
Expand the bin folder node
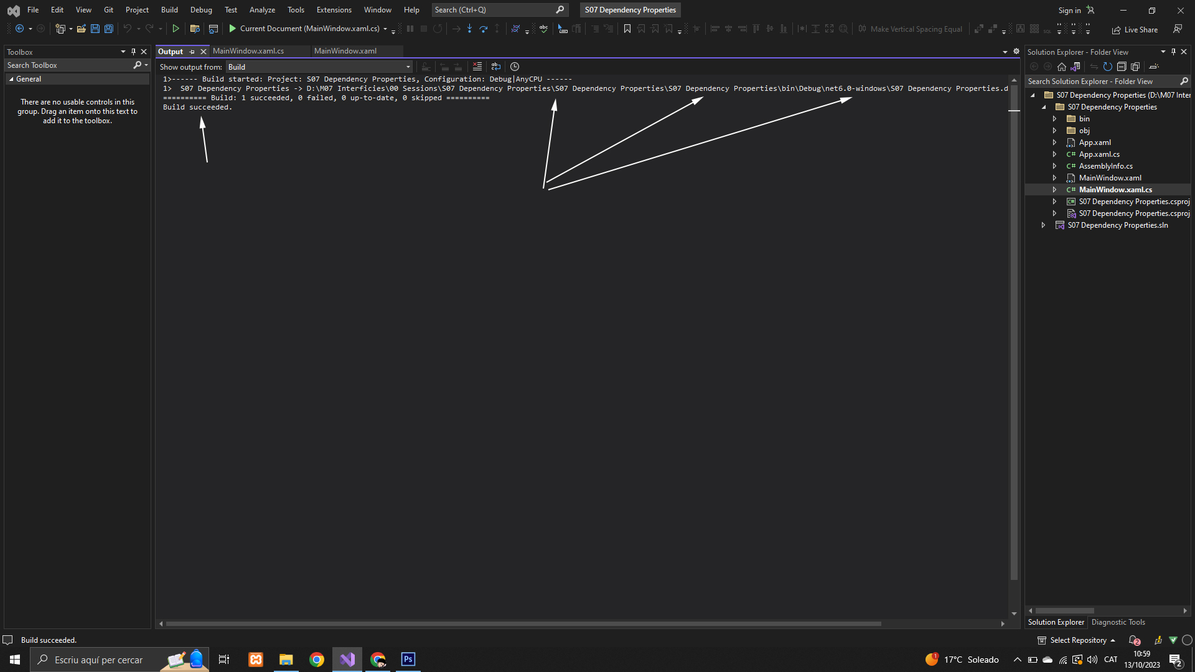[x=1054, y=119]
